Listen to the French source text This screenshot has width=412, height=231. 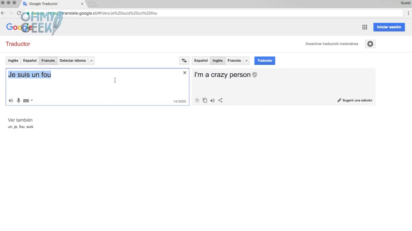11,101
